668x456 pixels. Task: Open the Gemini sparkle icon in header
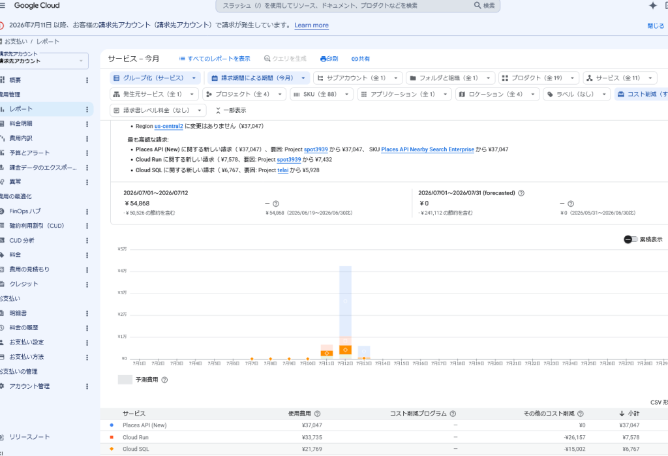[652, 5]
